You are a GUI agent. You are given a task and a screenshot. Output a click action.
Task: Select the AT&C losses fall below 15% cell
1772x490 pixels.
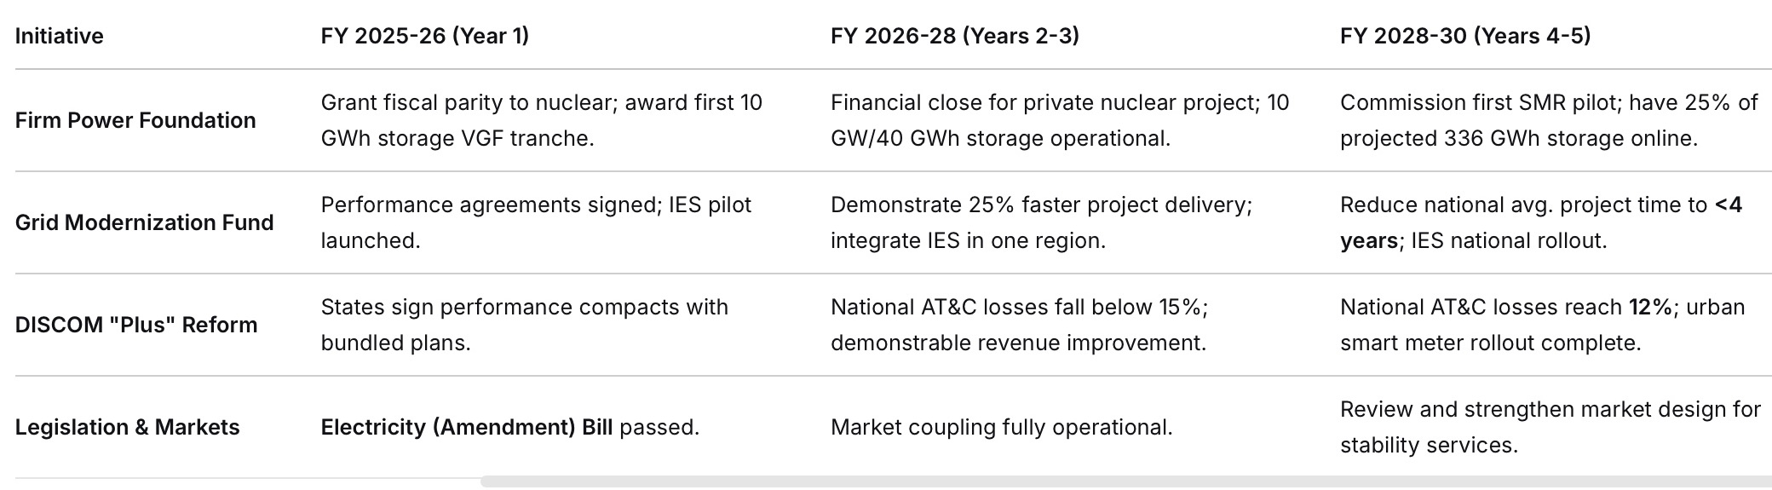(1019, 325)
